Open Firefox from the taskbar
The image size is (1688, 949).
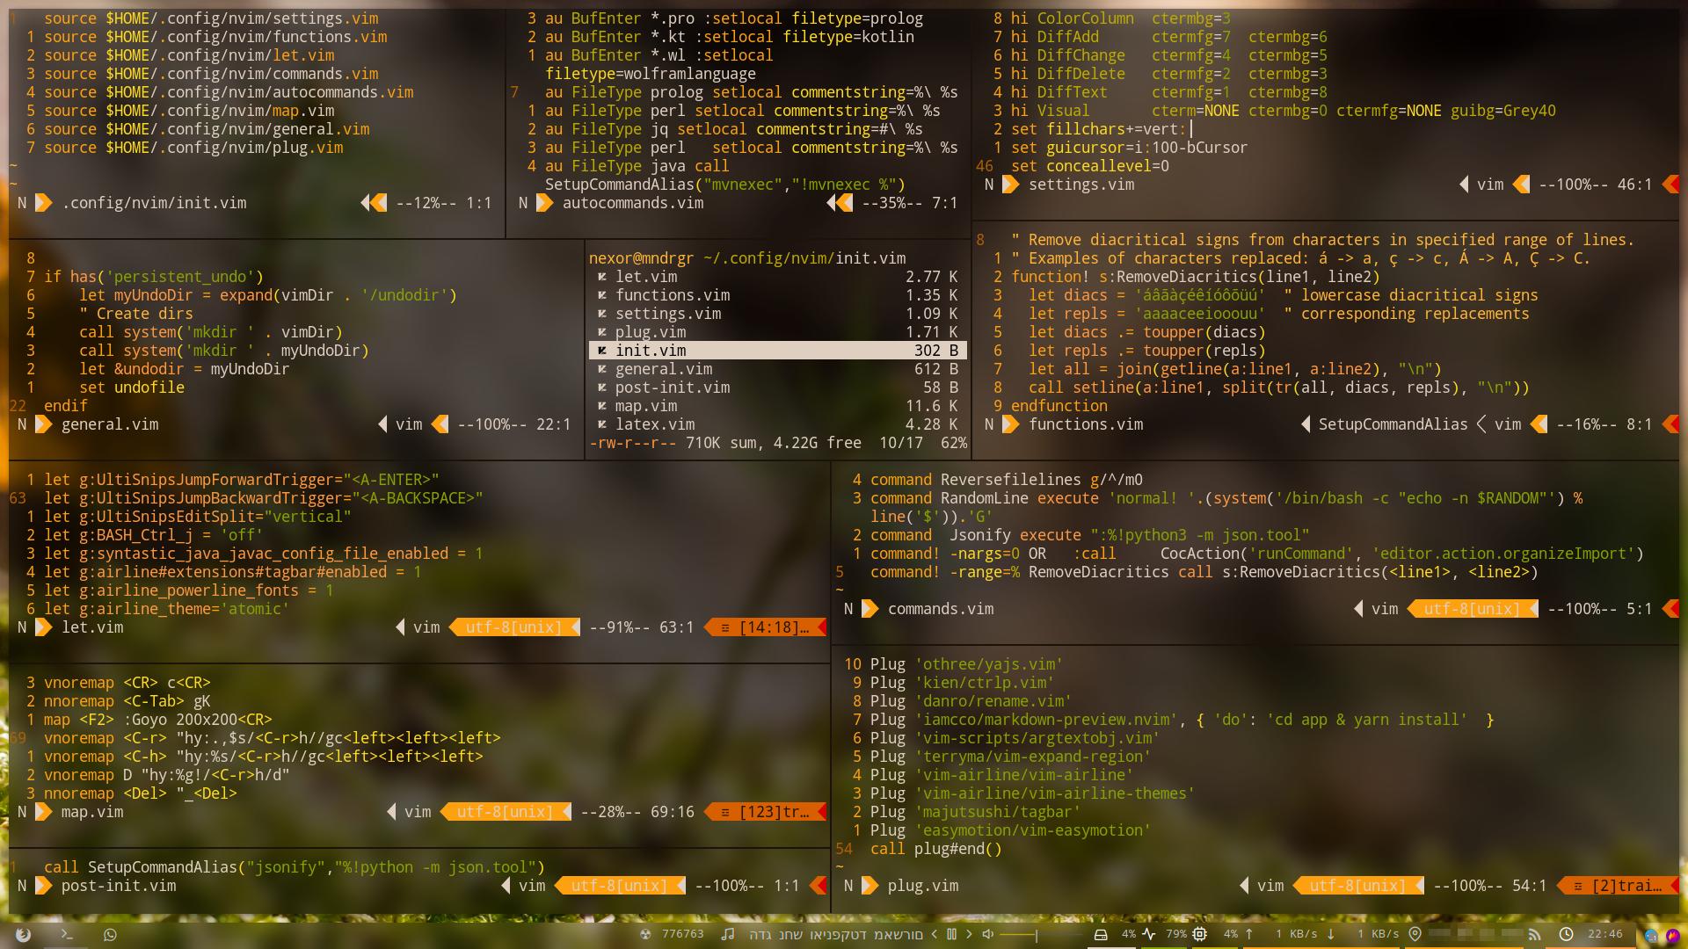pyautogui.click(x=24, y=935)
